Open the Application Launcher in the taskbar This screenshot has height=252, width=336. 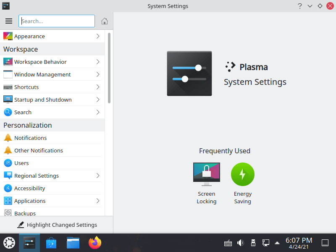point(9,243)
